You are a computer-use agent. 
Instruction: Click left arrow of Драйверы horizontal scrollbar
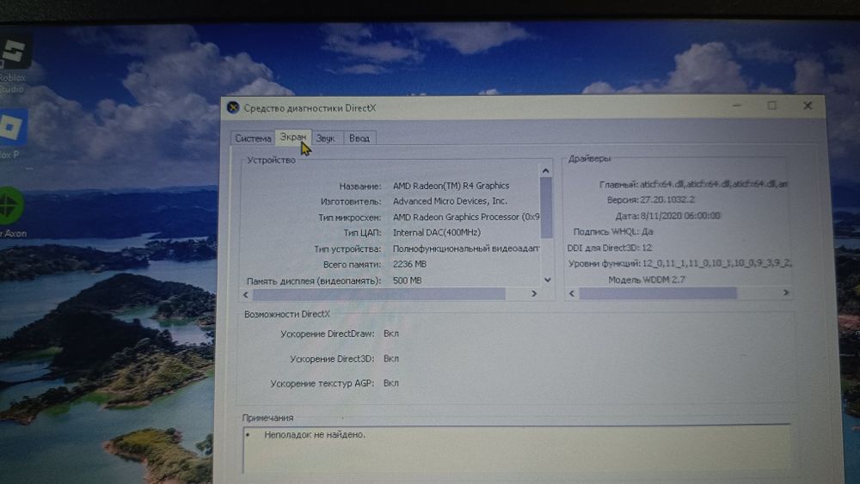572,293
